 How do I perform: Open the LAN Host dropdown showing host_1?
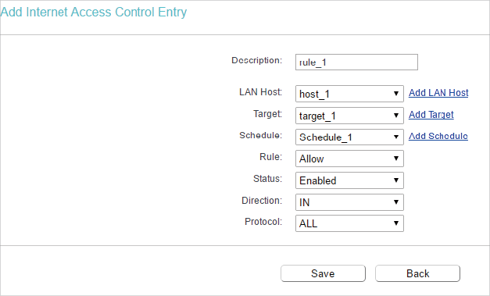[x=349, y=94]
